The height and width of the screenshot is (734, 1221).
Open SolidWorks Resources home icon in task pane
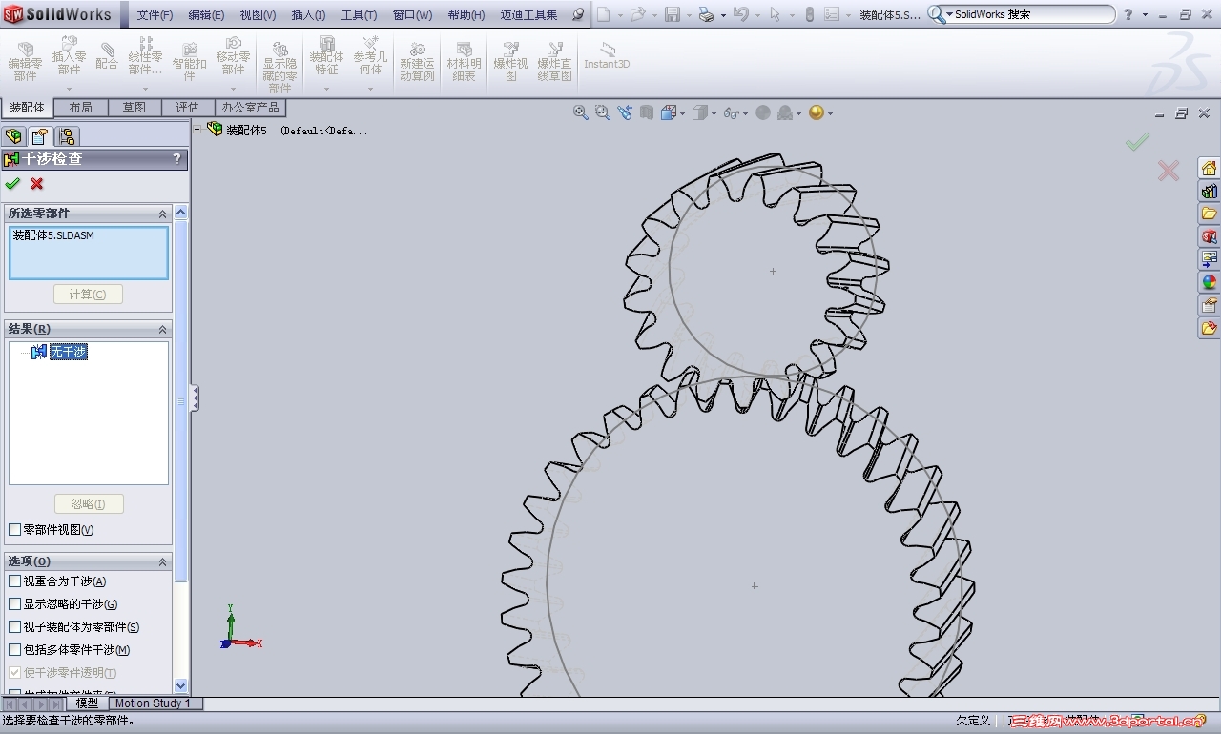click(x=1210, y=168)
